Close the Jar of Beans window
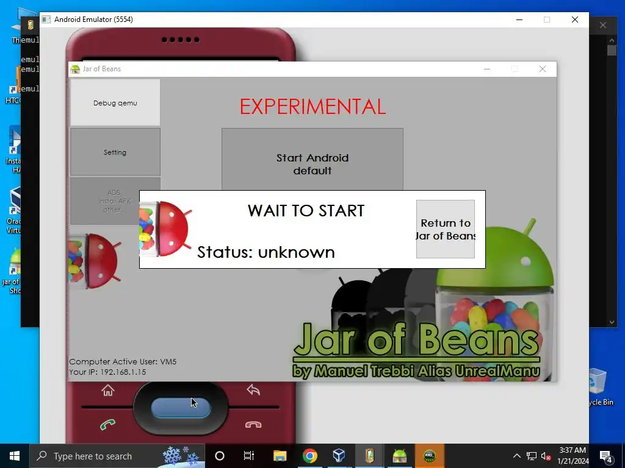The width and height of the screenshot is (625, 468). 543,69
